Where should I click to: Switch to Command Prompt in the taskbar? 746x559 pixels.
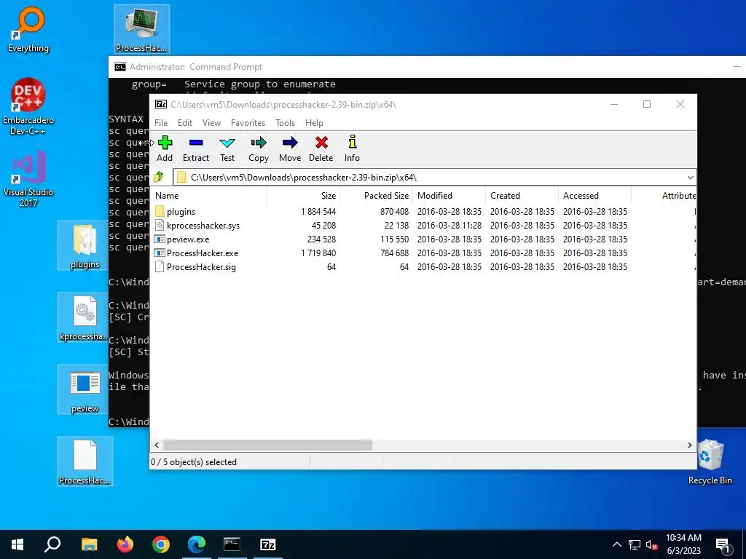(x=232, y=544)
